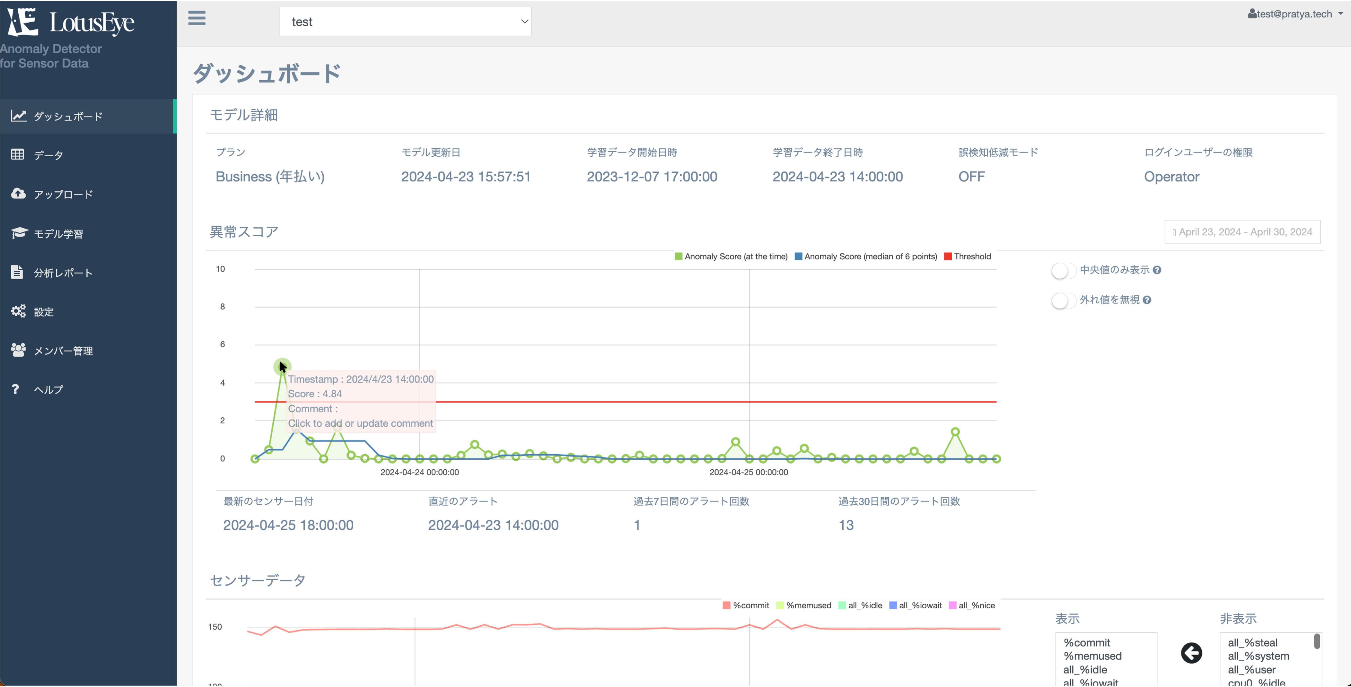Open the test@pratya.tech user menu

pos(1295,13)
